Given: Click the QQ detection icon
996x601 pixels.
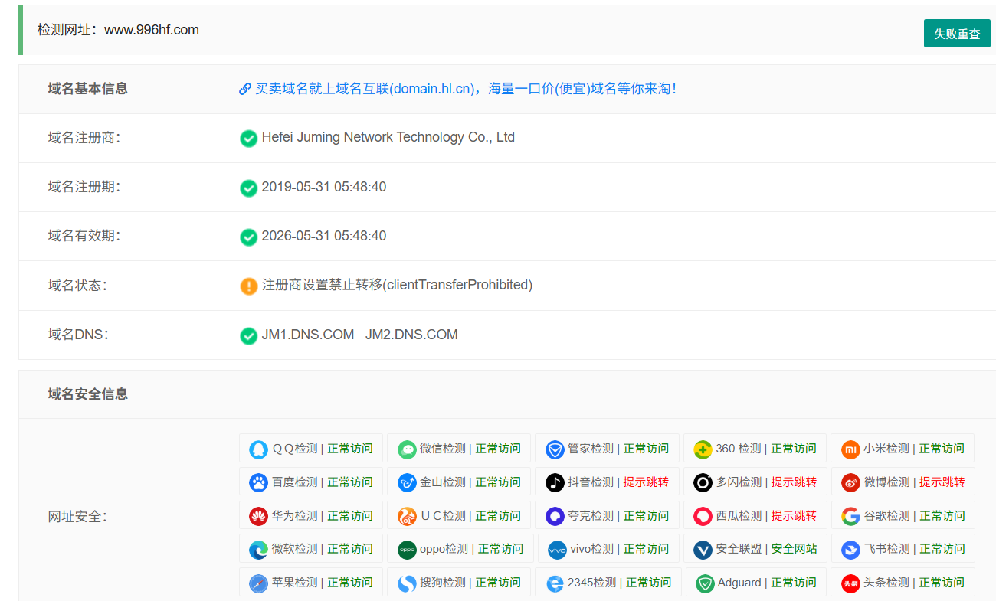Looking at the screenshot, I should (258, 448).
